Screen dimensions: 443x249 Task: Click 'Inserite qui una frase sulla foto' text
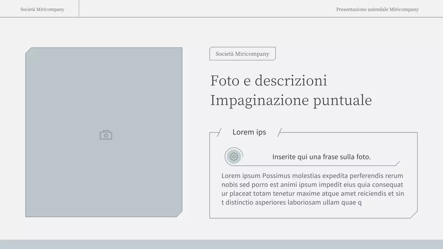322,157
